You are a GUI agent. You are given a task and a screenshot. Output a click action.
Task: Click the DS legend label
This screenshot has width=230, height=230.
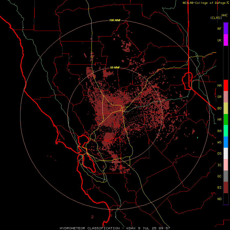219,154
